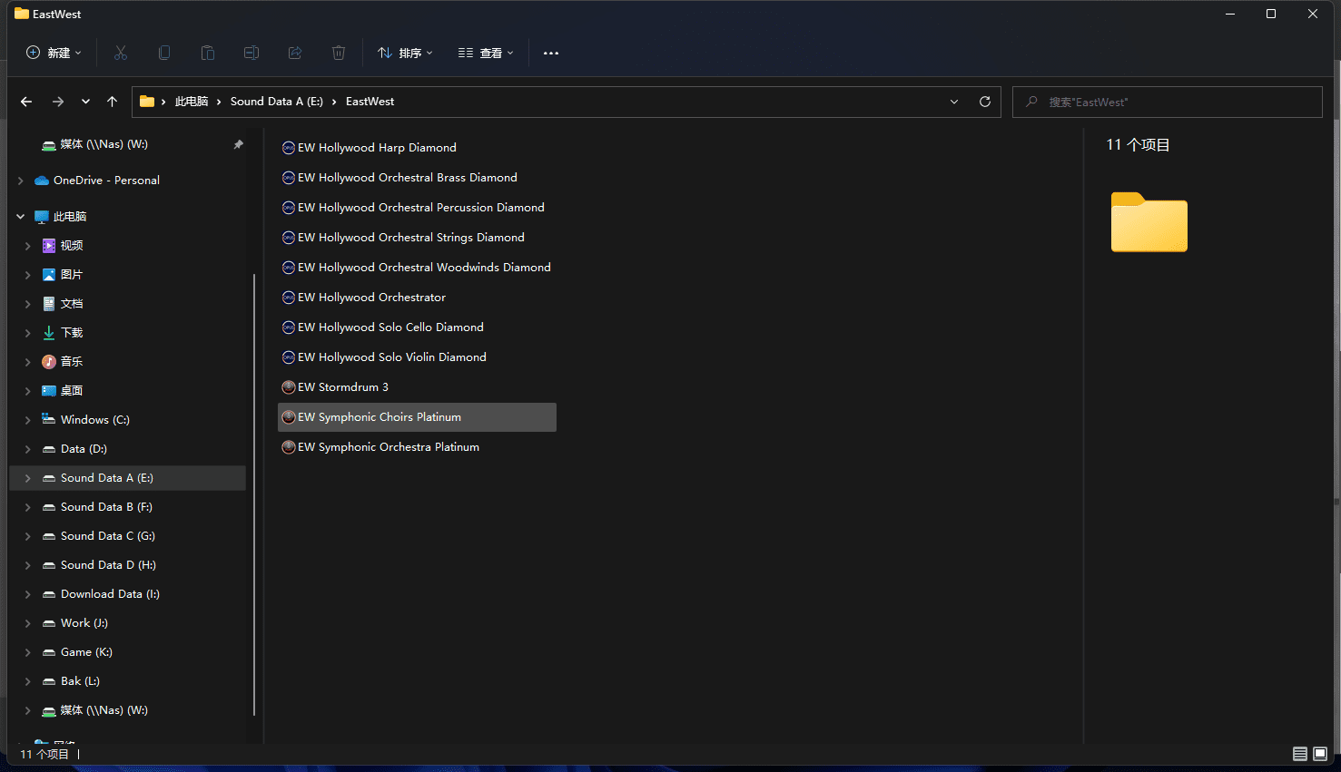Refresh the current folder view
Image resolution: width=1341 pixels, height=772 pixels.
(984, 102)
